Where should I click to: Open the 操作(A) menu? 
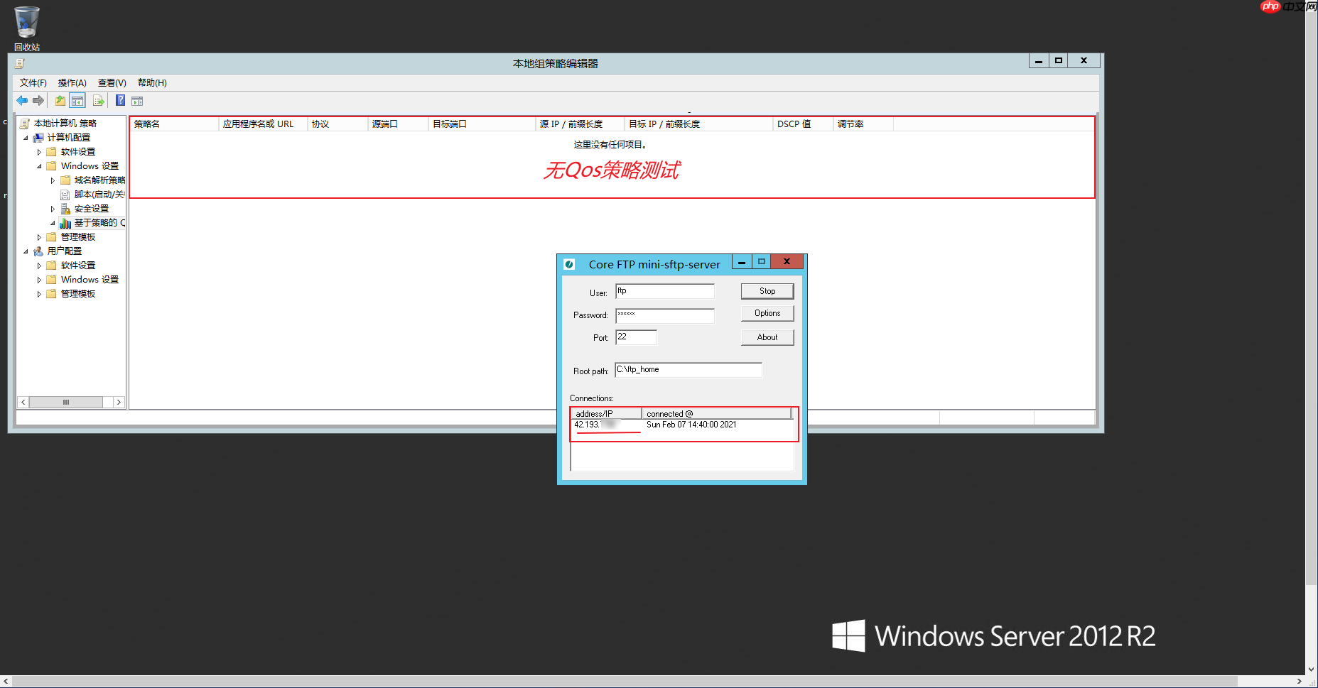71,82
